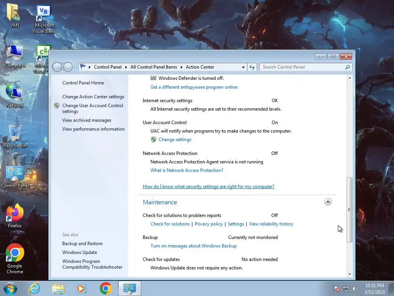The image size is (394, 296).
Task: Select All Control Panel Items breadcrumb
Action: [x=154, y=67]
